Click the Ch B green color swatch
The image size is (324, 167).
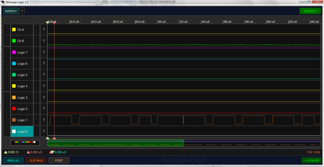click(14, 41)
